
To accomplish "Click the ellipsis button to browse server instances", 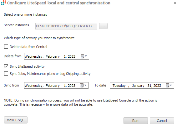I will click(x=103, y=26).
